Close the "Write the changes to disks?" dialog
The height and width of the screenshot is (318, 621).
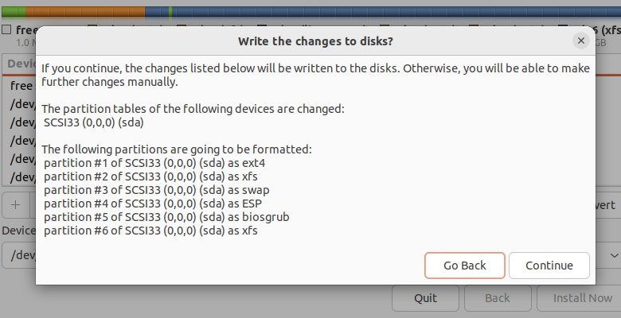click(581, 41)
